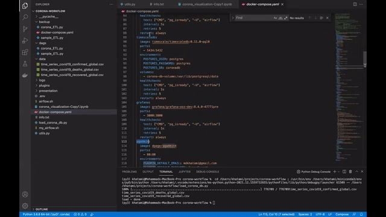Image resolution: width=386 pixels, height=217 pixels.
Task: Change language mode Compose
Action: pos(342,215)
